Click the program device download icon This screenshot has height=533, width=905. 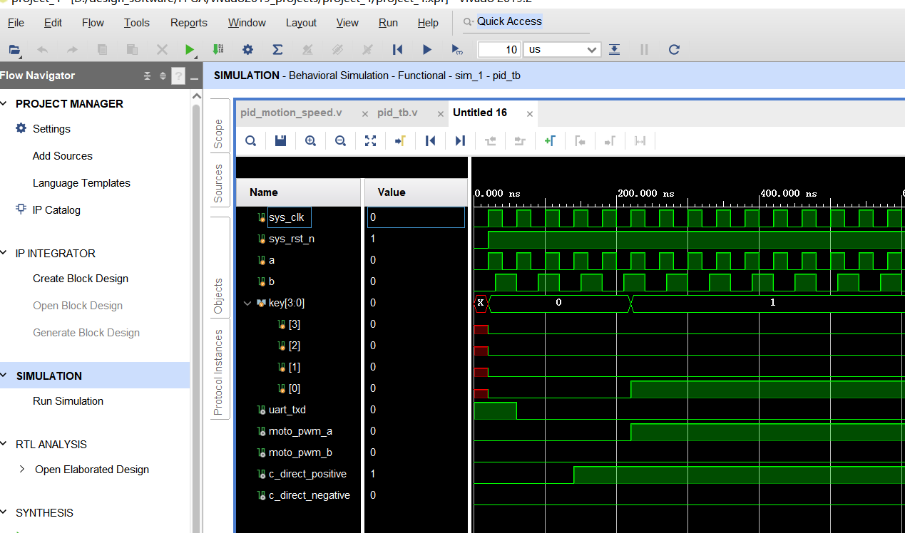(218, 49)
